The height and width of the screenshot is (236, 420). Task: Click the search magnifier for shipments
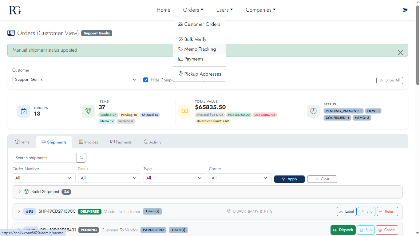click(81, 158)
